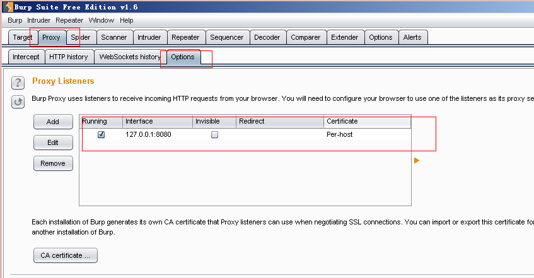Switch to the Intercept sub-tab
Viewport: 534px width, 278px height.
coord(26,57)
